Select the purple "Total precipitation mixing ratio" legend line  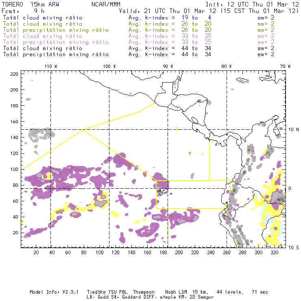(x=56, y=42)
